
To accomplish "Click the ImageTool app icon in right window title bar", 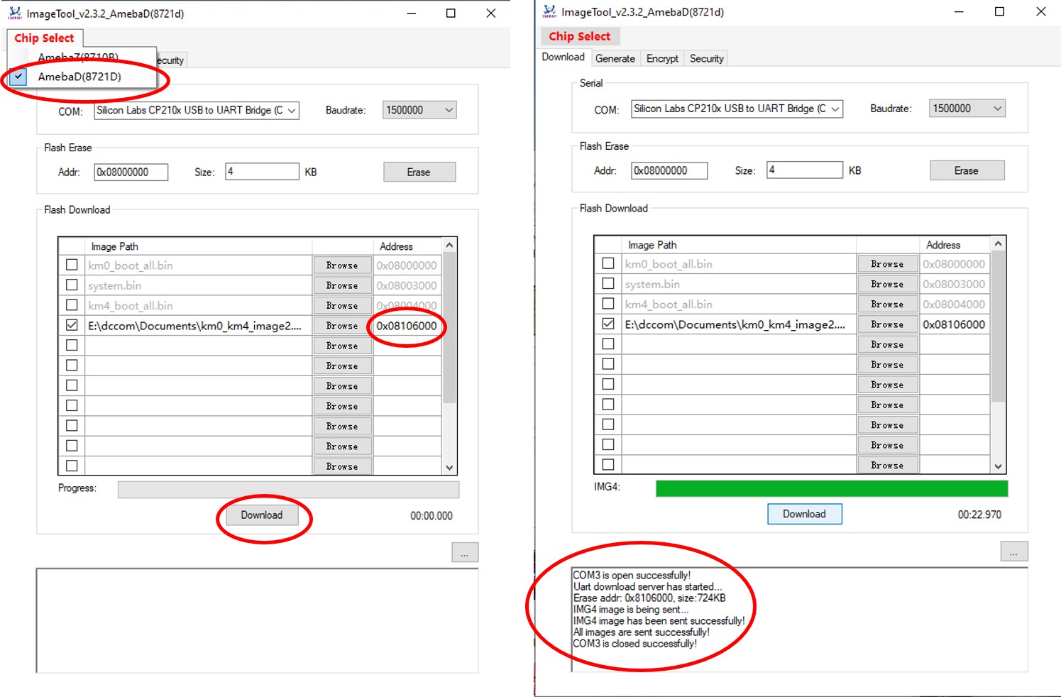I will [x=550, y=11].
